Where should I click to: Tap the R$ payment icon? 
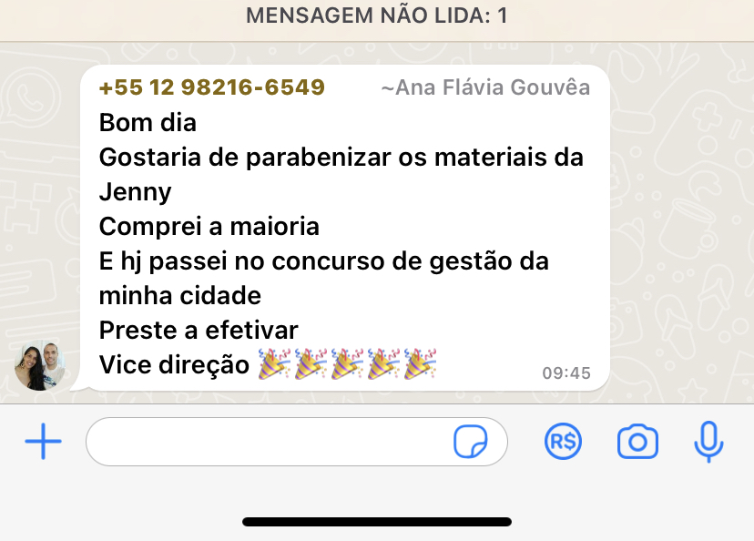[563, 442]
